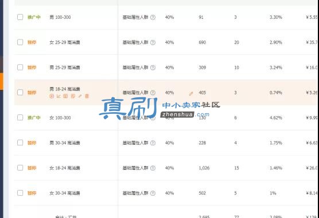Click help icon beside 基础属性人群 in 男 100-300 row
Image resolution: width=319 pixels, height=218 pixels.
(153, 17)
